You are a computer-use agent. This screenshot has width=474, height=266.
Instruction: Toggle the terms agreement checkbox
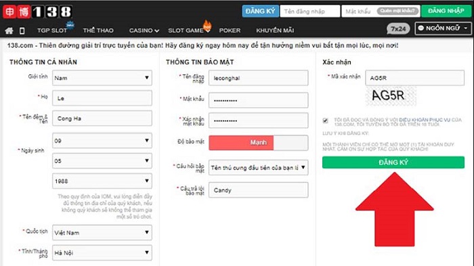pyautogui.click(x=325, y=120)
